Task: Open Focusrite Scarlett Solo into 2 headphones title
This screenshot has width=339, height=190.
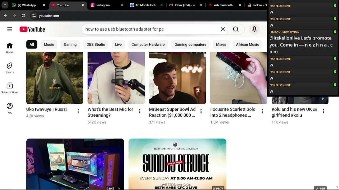Action: (x=233, y=112)
